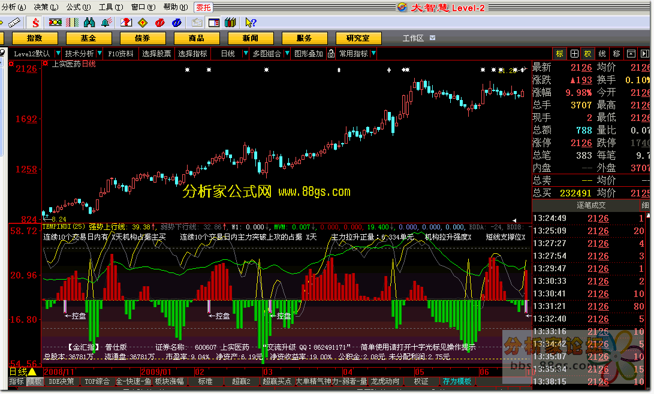Click the 选择指标 button
The height and width of the screenshot is (394, 654).
click(x=192, y=54)
